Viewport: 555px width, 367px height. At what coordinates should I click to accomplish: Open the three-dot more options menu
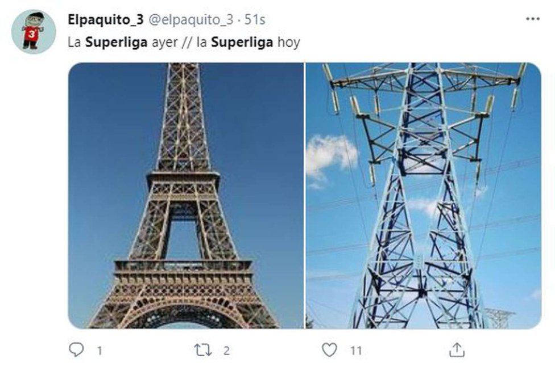[x=533, y=19]
